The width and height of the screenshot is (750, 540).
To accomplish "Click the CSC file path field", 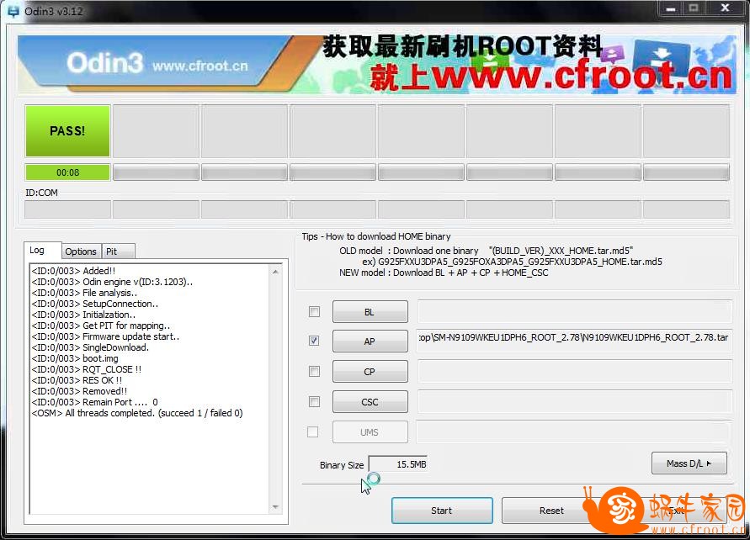I will pyautogui.click(x=574, y=401).
